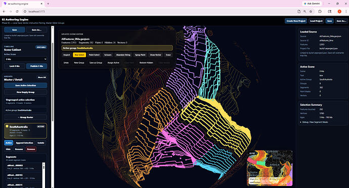The height and width of the screenshot is (188, 349).
Task: Click the Ask Gemini button
Action: click(x=312, y=4)
